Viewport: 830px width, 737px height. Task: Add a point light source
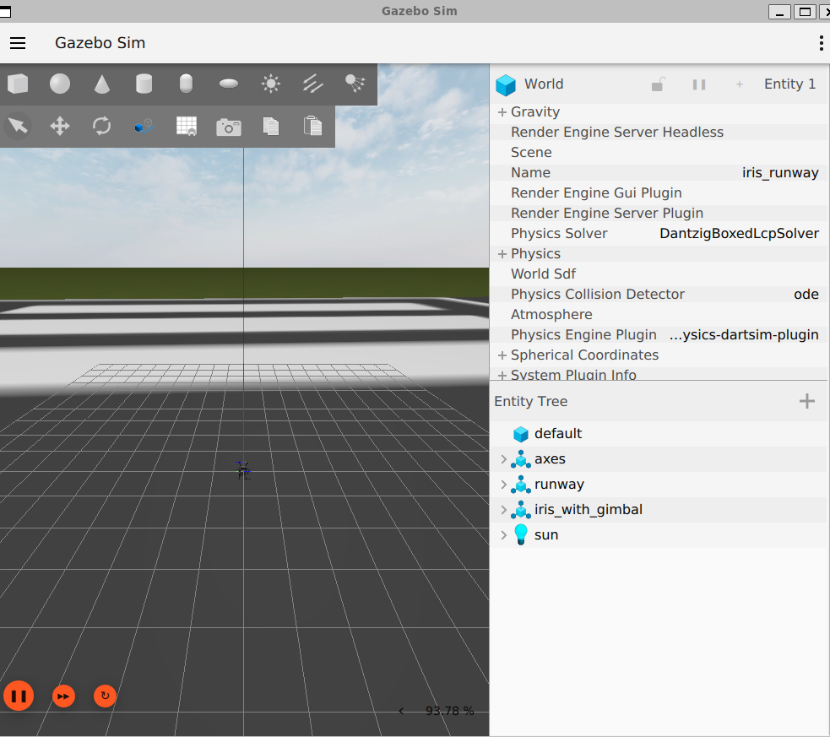pos(271,84)
